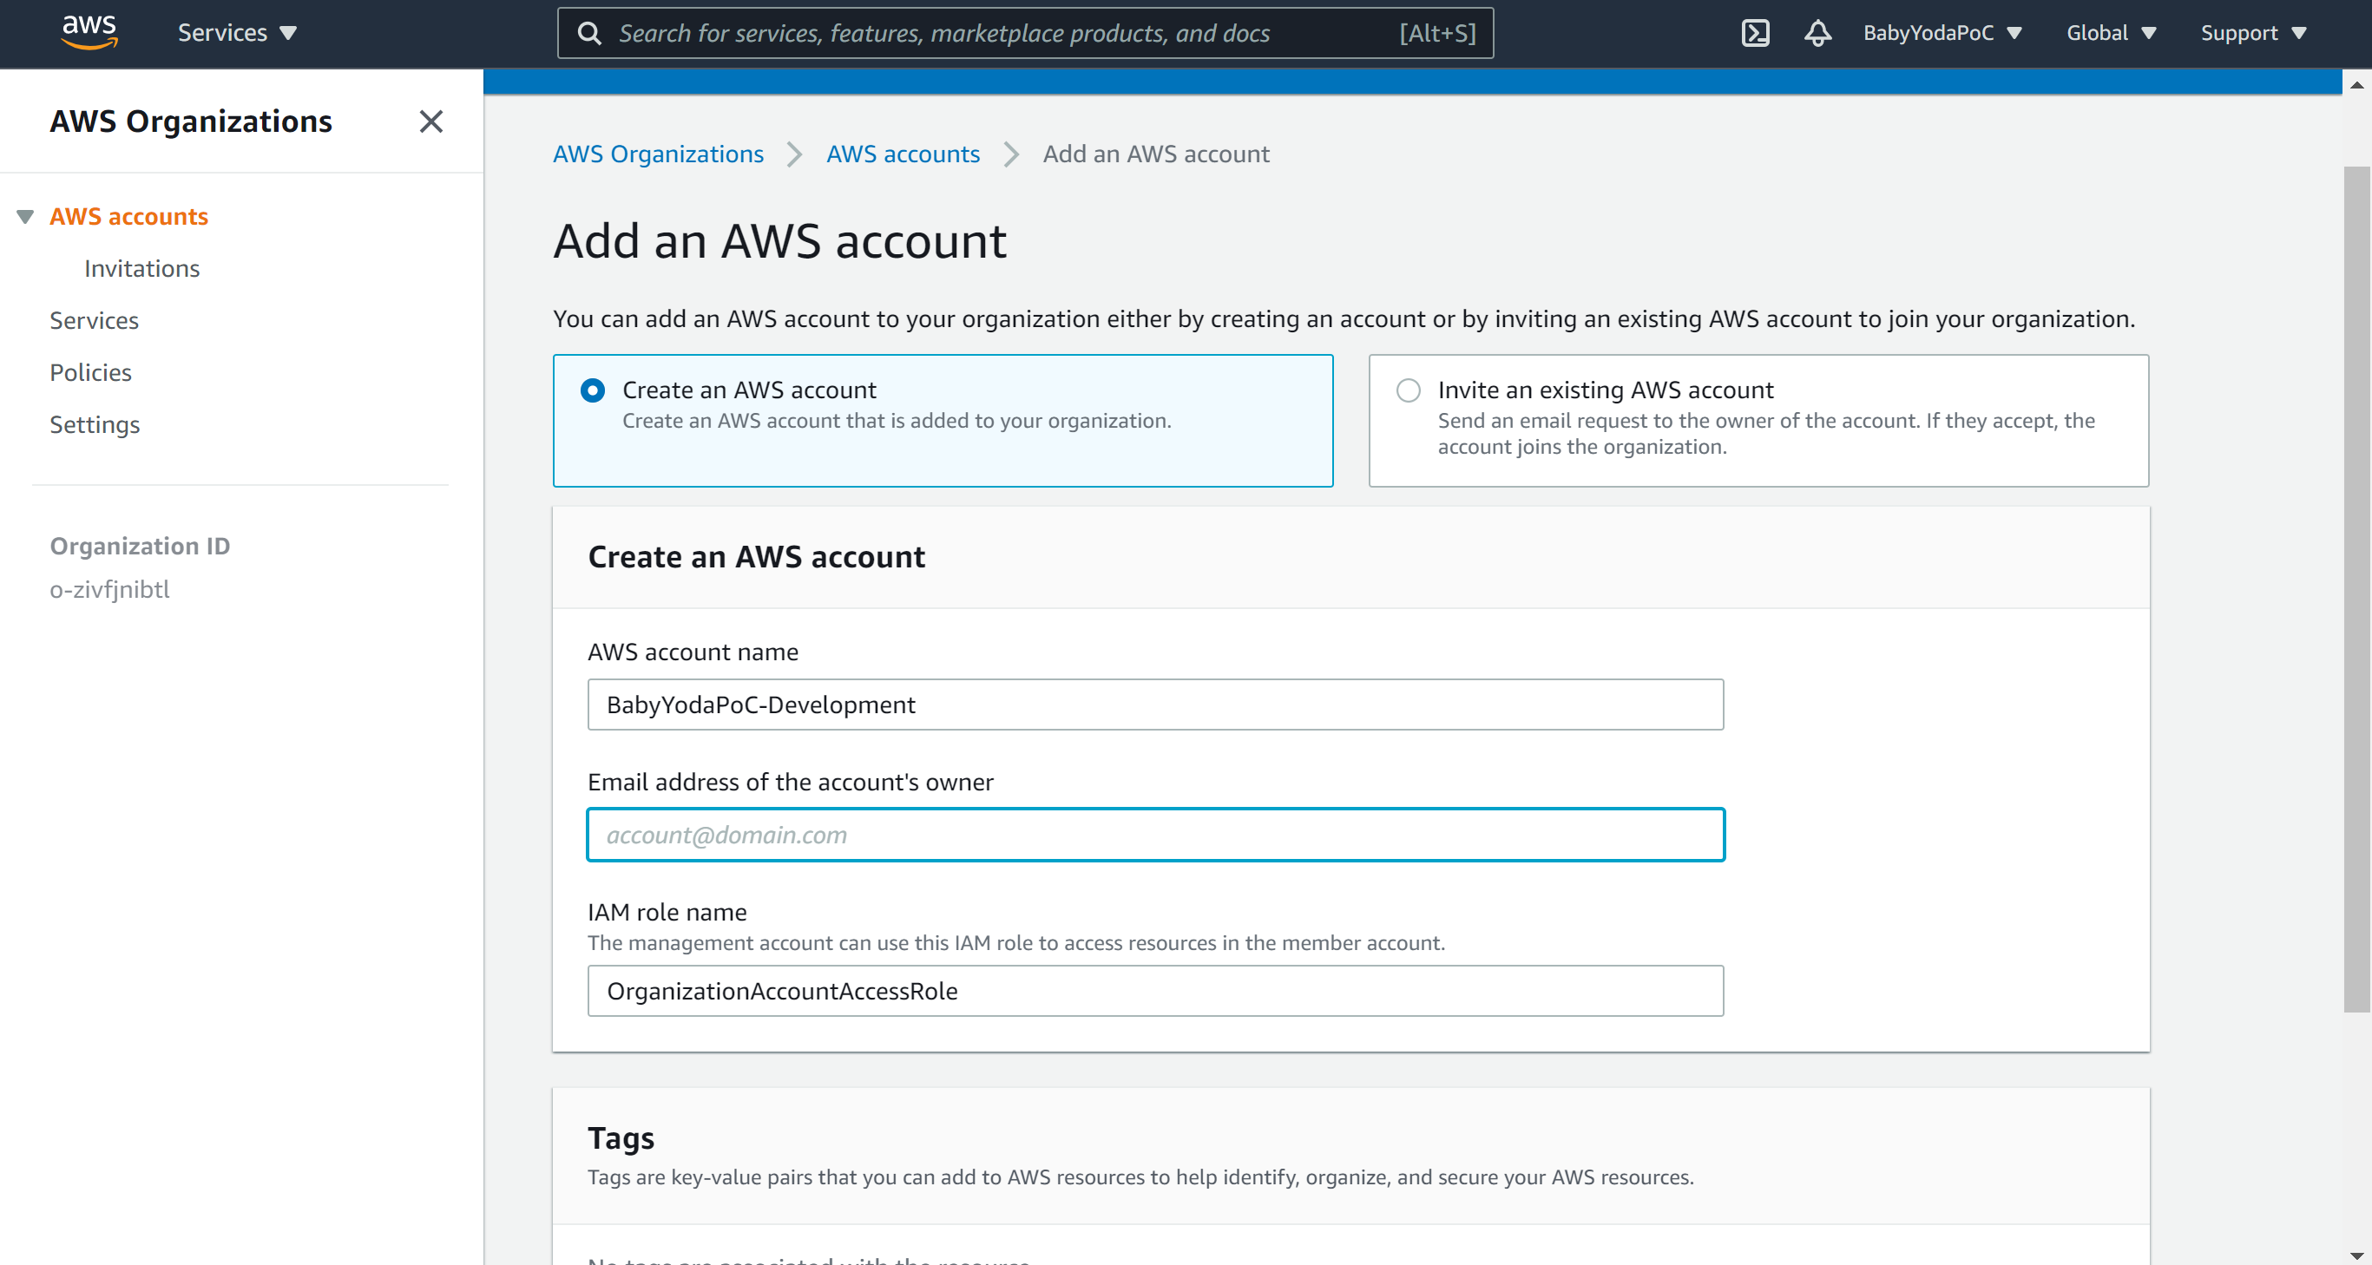
Task: Open Policies in sidebar
Action: 90,372
